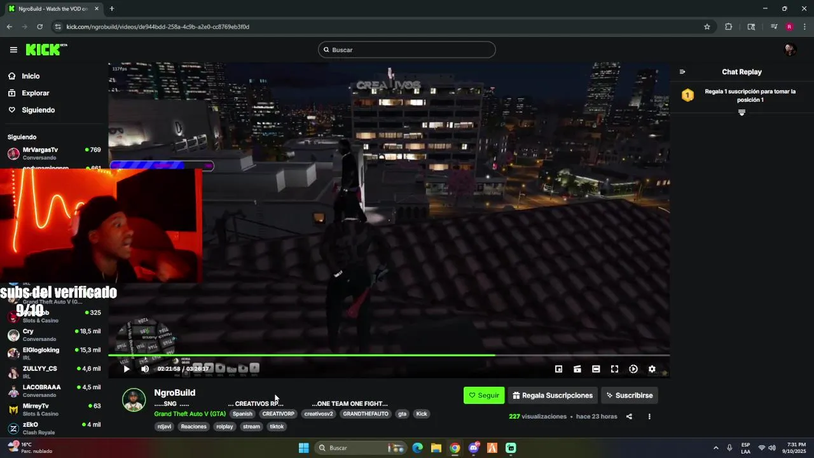
Task: Open Siguiendo in sidebar
Action: (38, 110)
